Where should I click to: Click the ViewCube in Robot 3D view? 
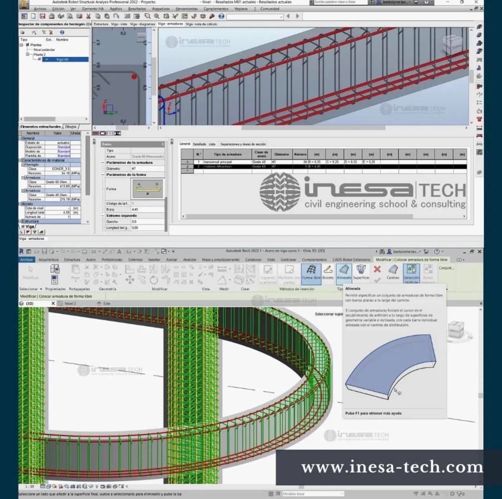[x=452, y=44]
